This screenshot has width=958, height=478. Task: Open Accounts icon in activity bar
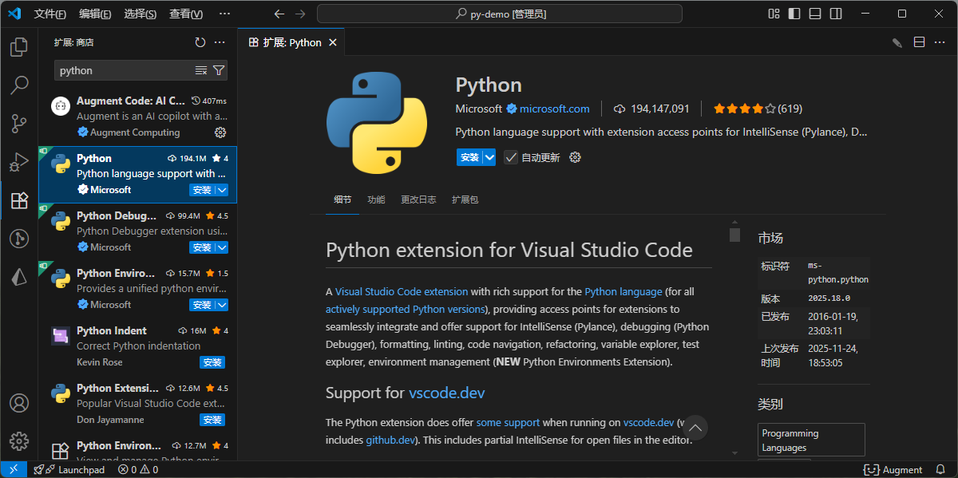coord(19,403)
